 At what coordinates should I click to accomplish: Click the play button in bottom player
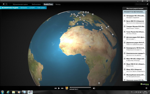[59, 88]
